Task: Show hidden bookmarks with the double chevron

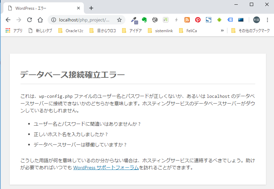Action: pyautogui.click(x=222, y=31)
